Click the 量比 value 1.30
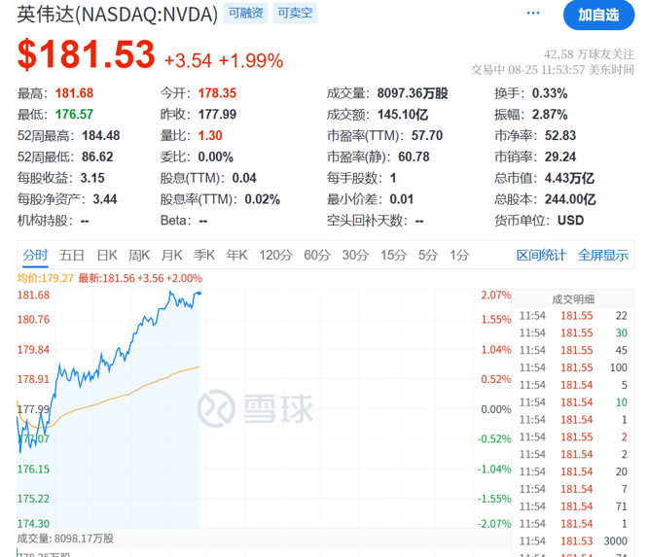The width and height of the screenshot is (649, 557). (x=210, y=136)
